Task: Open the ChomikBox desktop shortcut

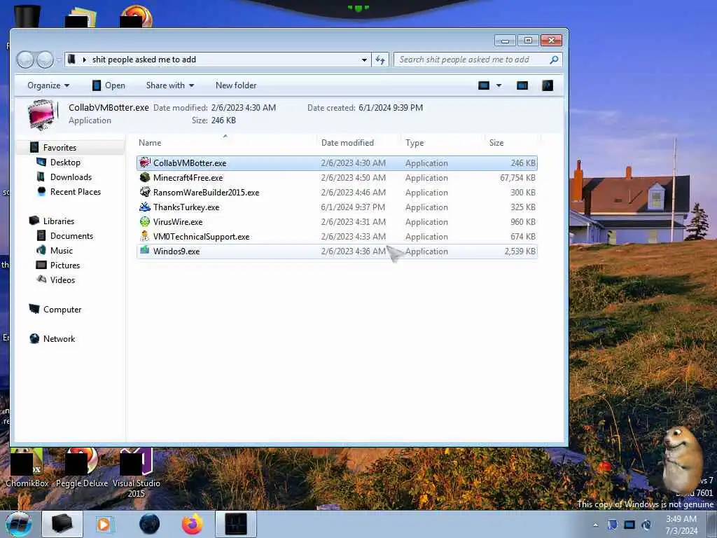Action: click(27, 467)
